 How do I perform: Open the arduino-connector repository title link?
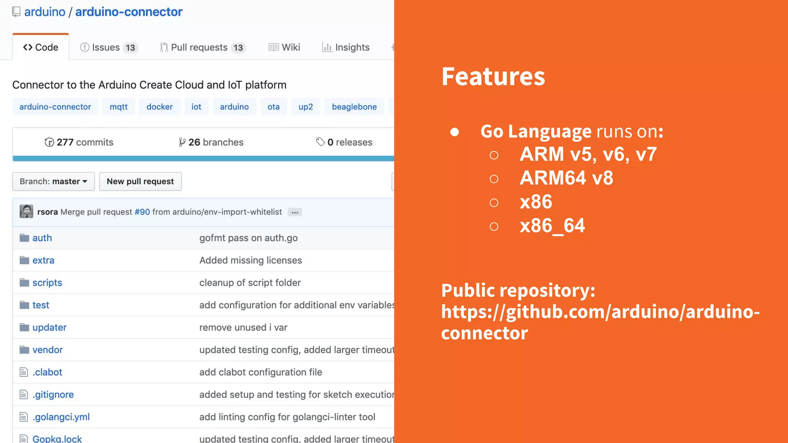pyautogui.click(x=129, y=12)
